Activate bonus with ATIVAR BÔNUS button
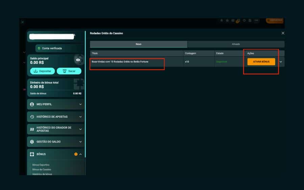 (261, 62)
